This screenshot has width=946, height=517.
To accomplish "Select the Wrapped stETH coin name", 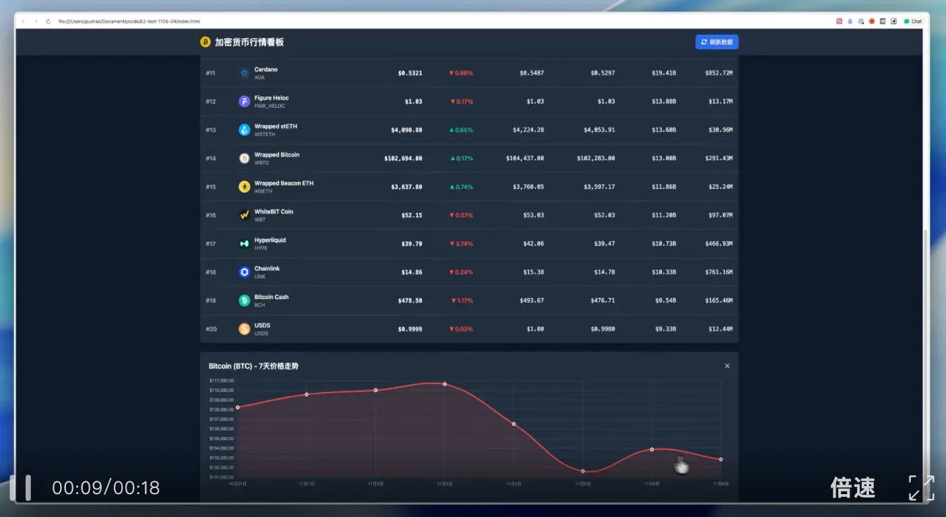I will coord(276,126).
